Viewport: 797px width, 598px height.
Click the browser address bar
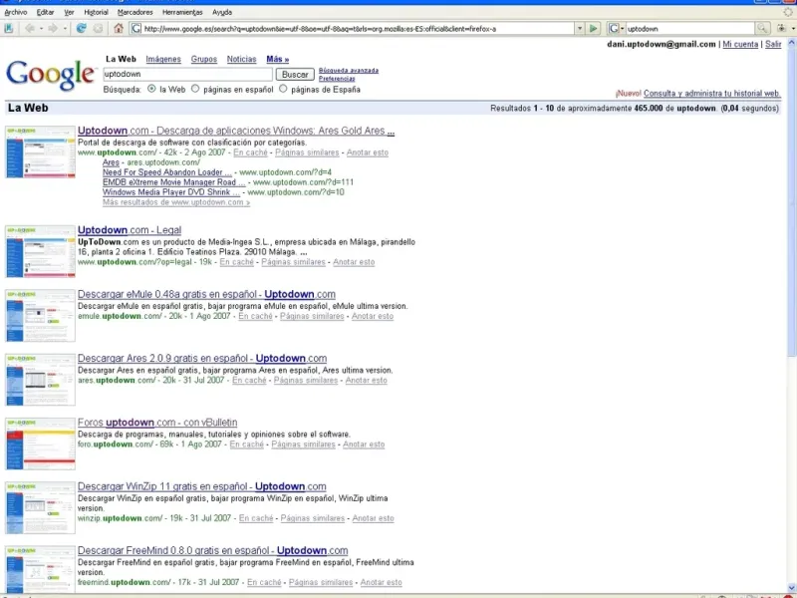tap(352, 29)
